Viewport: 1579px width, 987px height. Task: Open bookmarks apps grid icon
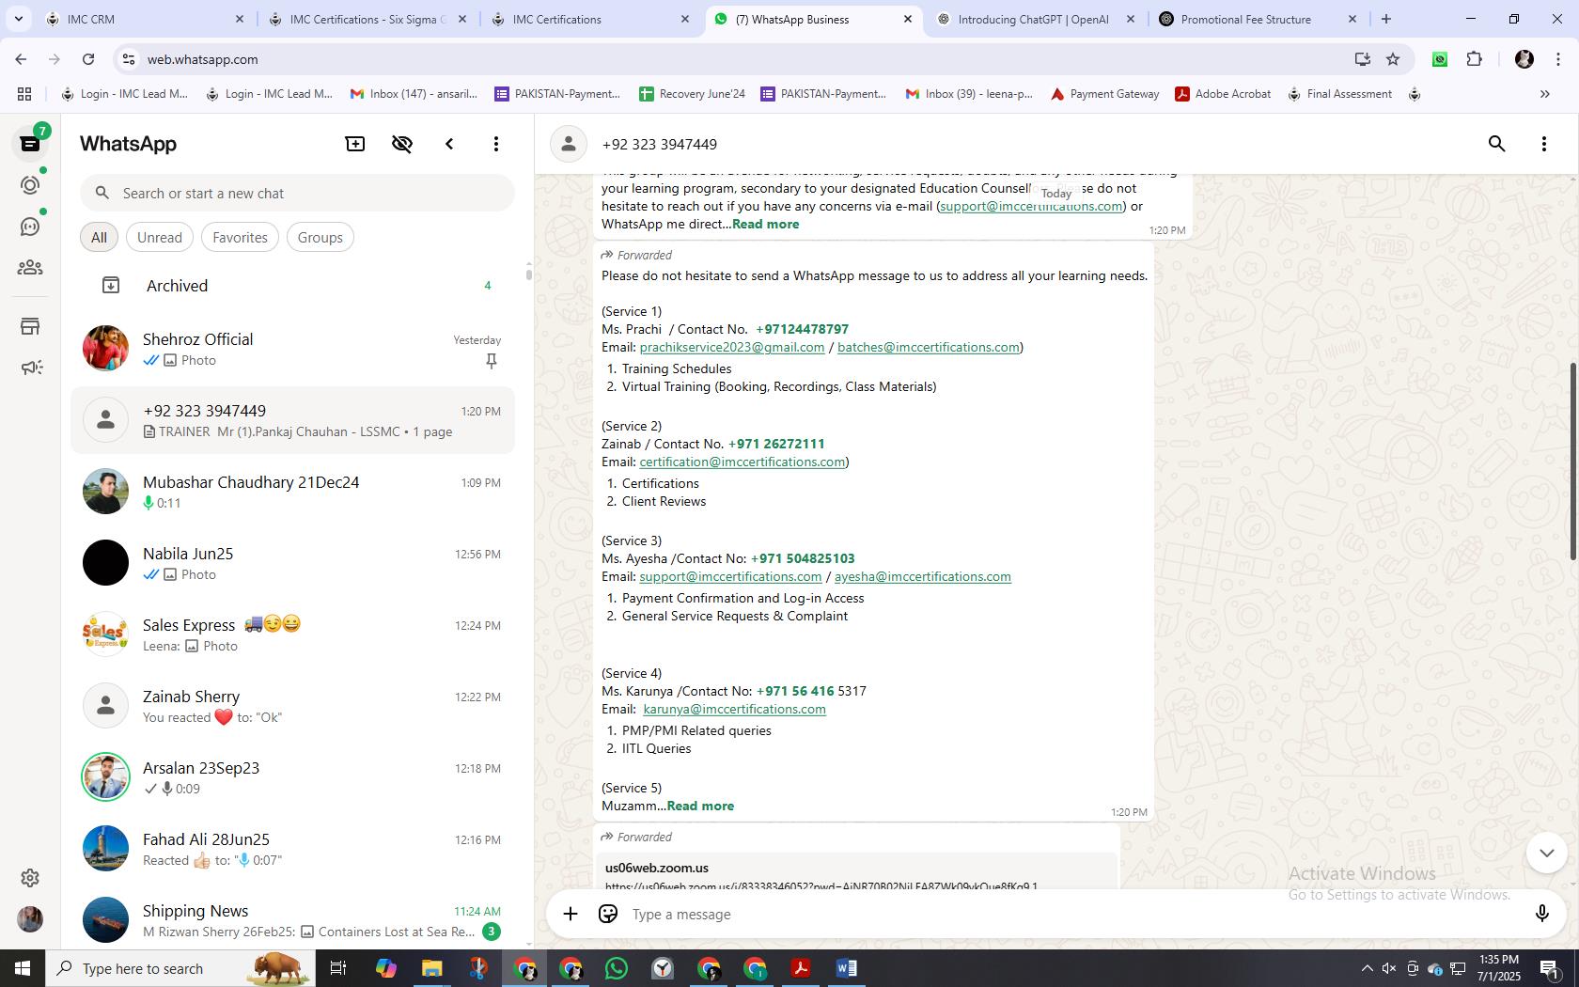click(24, 94)
